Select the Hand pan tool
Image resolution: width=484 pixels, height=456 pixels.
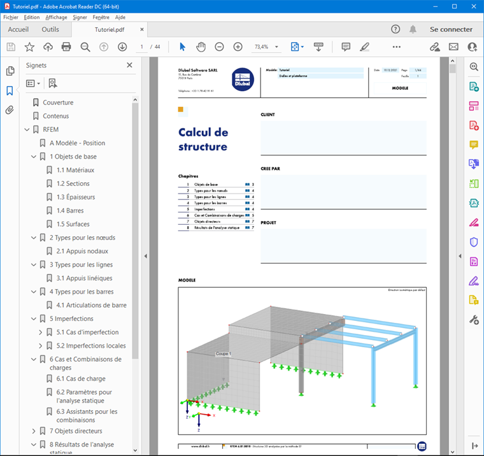pos(201,47)
